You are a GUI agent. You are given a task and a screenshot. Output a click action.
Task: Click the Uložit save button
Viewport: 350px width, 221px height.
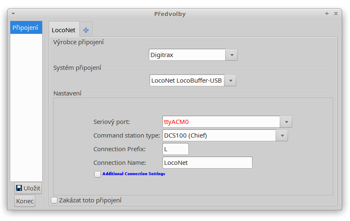tap(28, 188)
